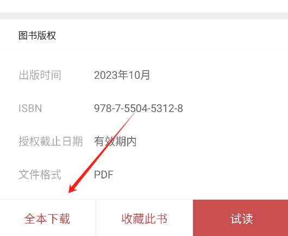The image size is (288, 236).
Task: Tap the 全本下载 button
Action: (48, 218)
